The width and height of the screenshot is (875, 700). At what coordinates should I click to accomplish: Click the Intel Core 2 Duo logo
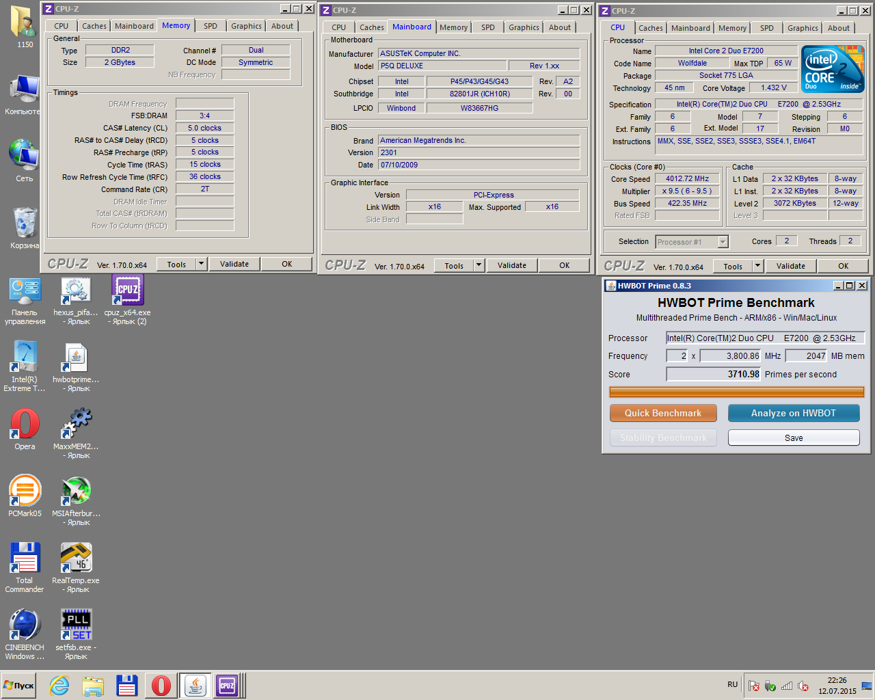(x=833, y=69)
